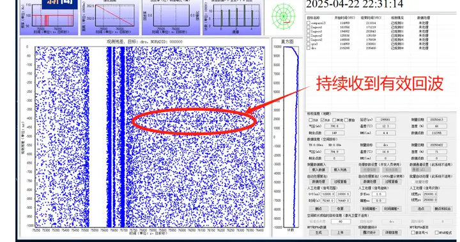This screenshot has height=242, width=460.
Task: Toggle the 版本号+1 checkbox
Action: (x=413, y=232)
